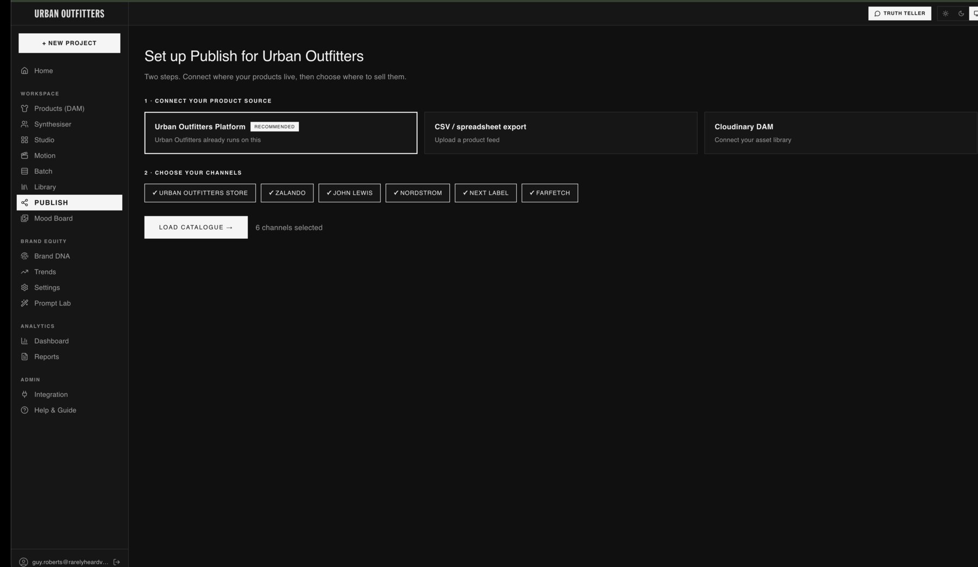Image resolution: width=978 pixels, height=567 pixels.
Task: Toggle the Next Label channel
Action: [486, 193]
